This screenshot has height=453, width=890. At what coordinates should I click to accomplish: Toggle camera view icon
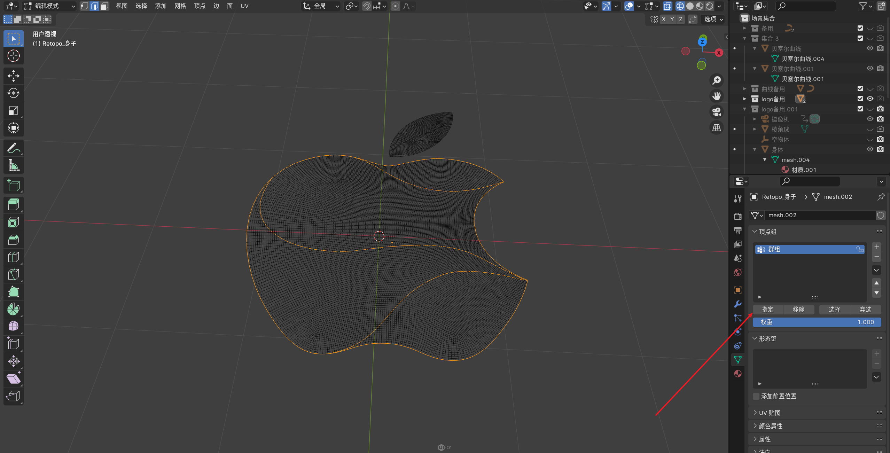[717, 112]
